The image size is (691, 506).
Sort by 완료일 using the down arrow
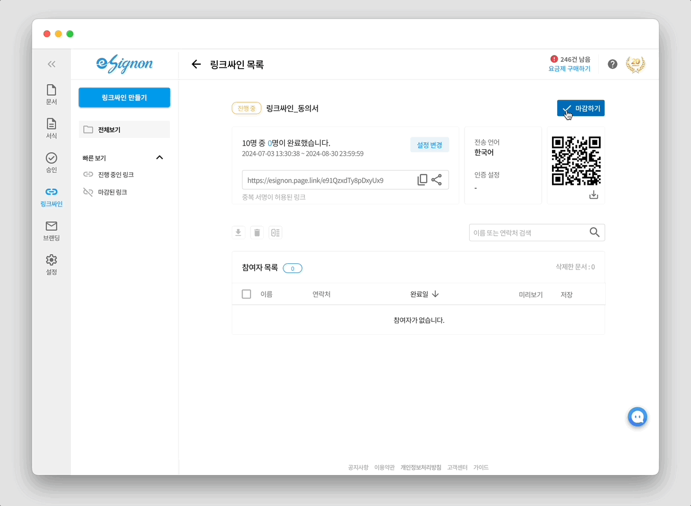(x=435, y=294)
